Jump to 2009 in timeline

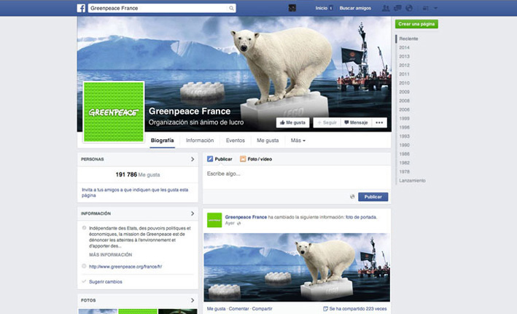[x=404, y=92]
